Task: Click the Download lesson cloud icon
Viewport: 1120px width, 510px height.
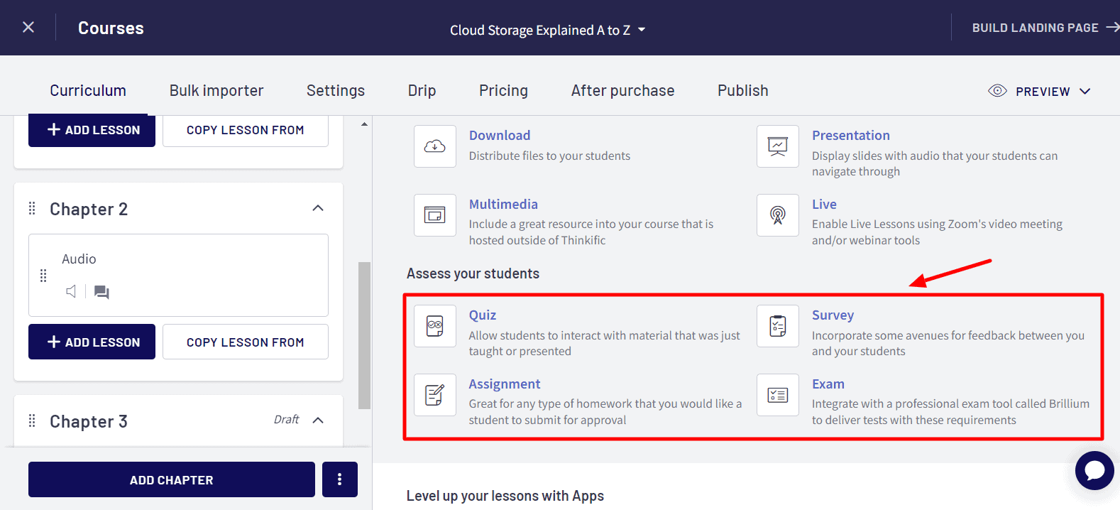Action: point(434,146)
